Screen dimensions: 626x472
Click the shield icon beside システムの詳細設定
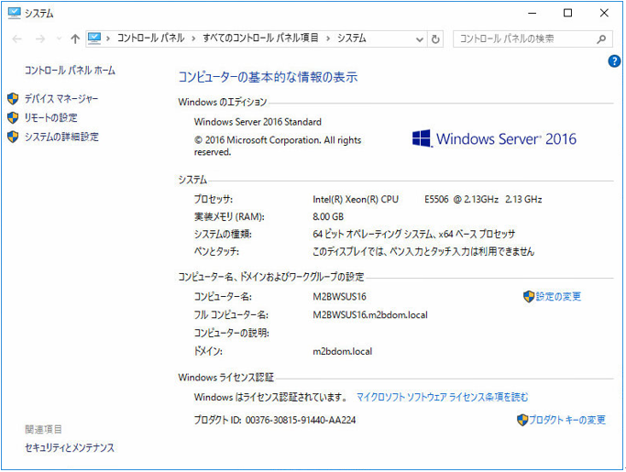click(x=13, y=137)
